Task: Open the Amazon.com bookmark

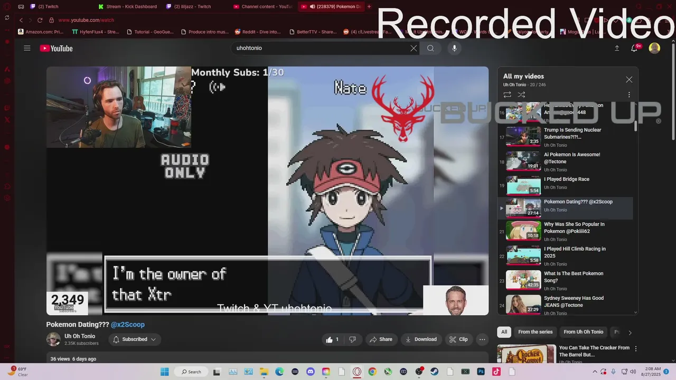Action: coord(41,32)
